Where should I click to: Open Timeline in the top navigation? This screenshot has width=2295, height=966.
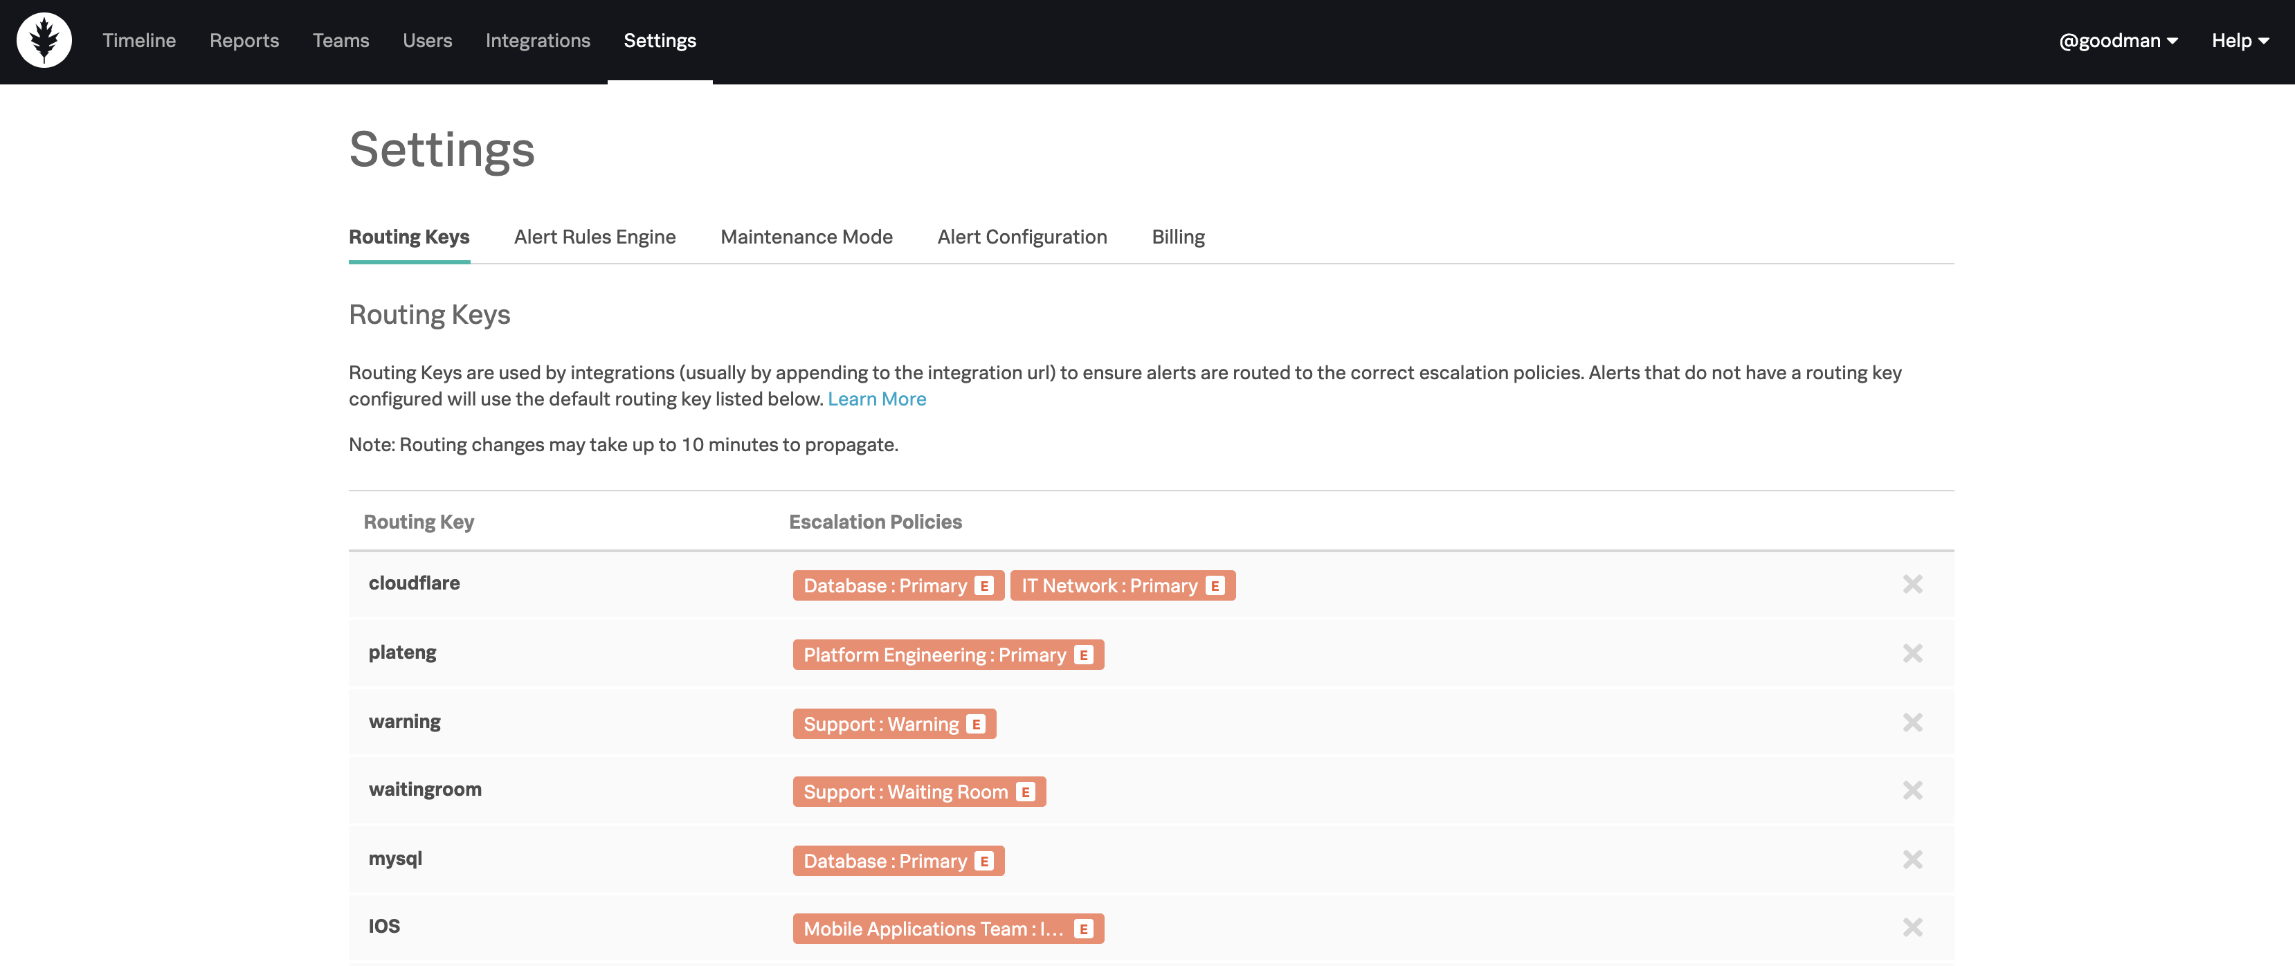click(139, 40)
